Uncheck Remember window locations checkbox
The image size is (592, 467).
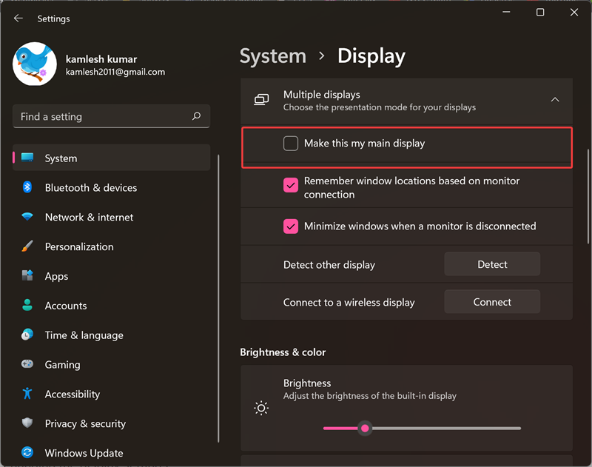(x=291, y=185)
